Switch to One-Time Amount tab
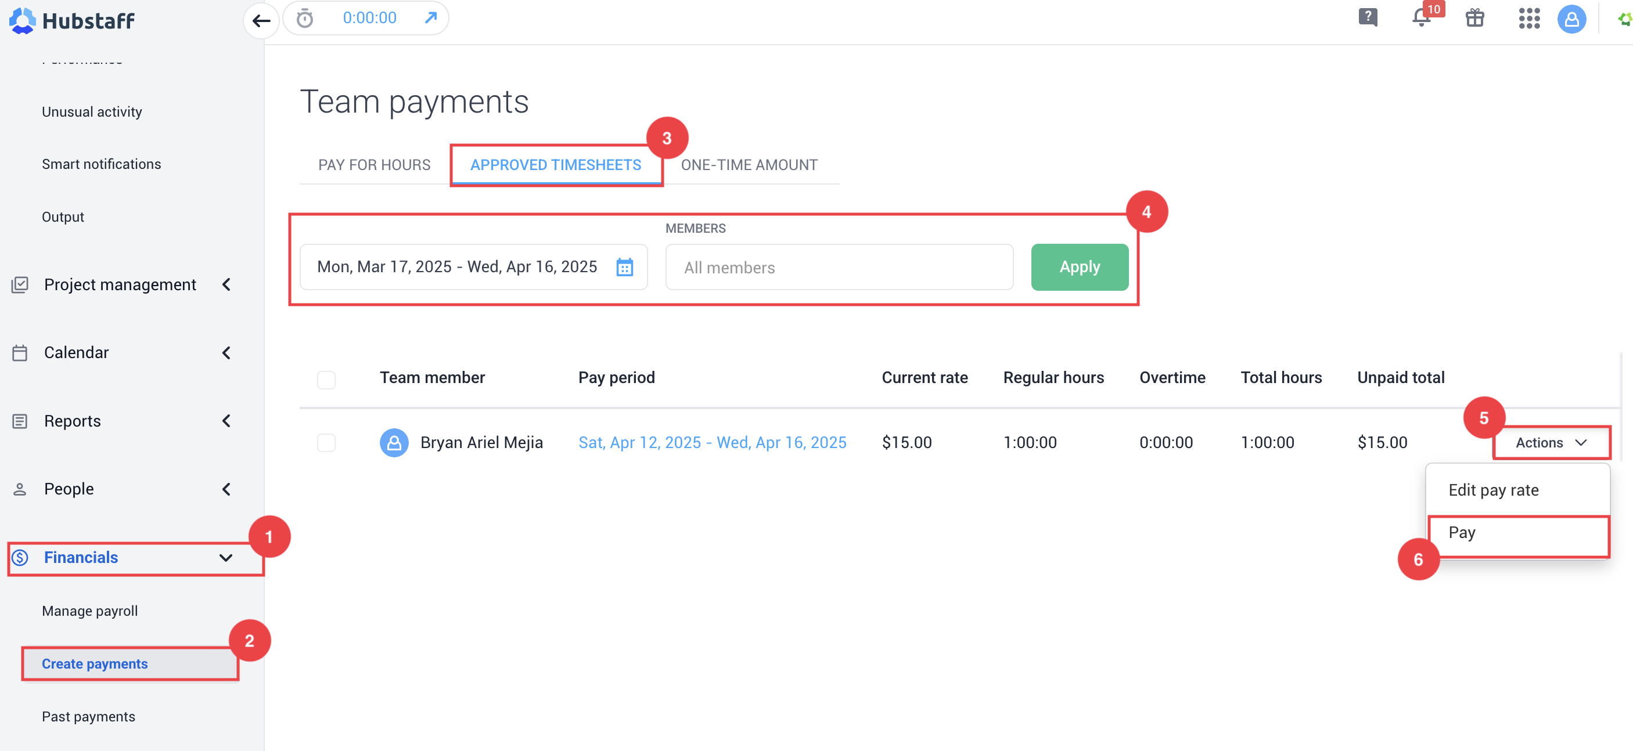 click(749, 165)
